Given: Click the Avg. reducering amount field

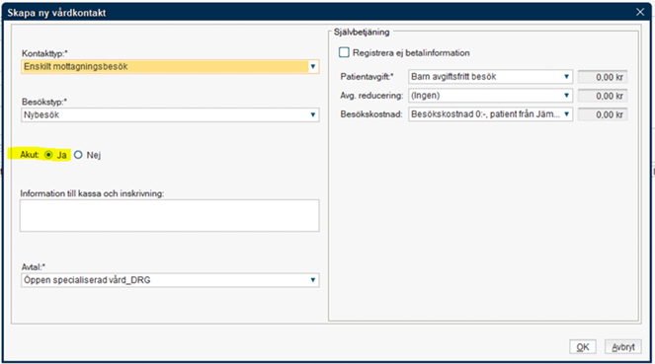Looking at the screenshot, I should [x=603, y=96].
